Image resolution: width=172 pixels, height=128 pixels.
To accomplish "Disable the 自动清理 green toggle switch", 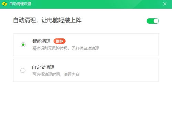I will tap(153, 21).
